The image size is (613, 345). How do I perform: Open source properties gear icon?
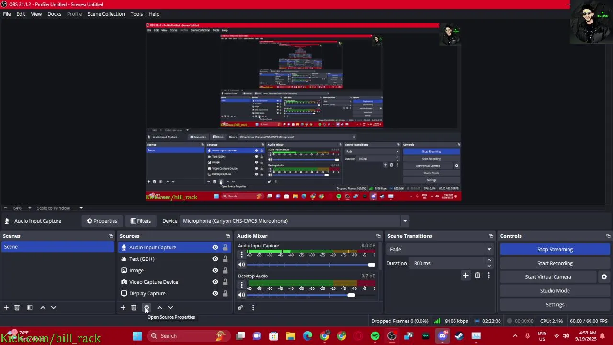(x=147, y=307)
